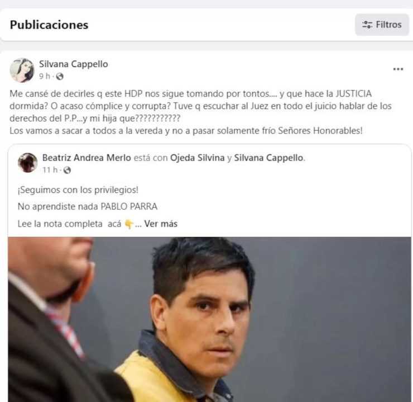The width and height of the screenshot is (413, 402).
Task: Open tagged Silvana Cappello in shared post
Action: coord(268,158)
